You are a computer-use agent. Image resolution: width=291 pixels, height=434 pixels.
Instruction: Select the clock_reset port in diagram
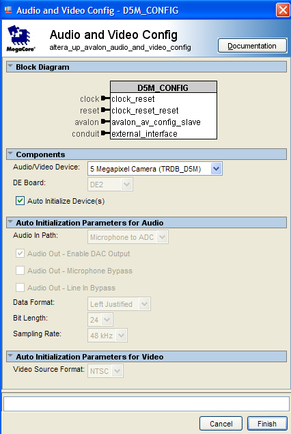coord(133,99)
